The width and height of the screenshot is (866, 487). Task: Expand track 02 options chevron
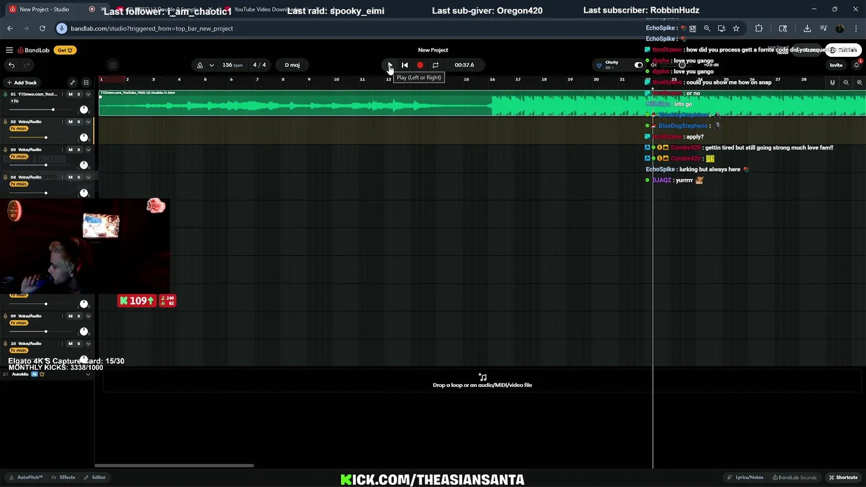click(x=88, y=122)
